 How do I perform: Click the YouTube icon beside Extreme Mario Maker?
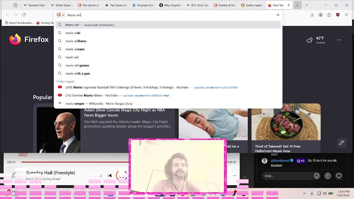pos(60,95)
